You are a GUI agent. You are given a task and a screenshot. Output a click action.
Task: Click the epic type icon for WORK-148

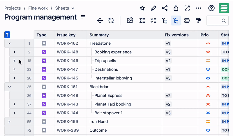pyautogui.click(x=44, y=52)
